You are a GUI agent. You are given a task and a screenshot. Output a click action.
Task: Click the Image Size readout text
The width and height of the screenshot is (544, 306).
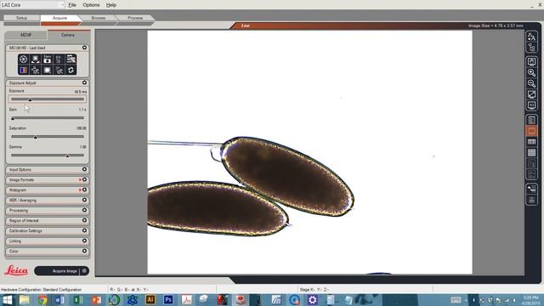click(x=496, y=25)
